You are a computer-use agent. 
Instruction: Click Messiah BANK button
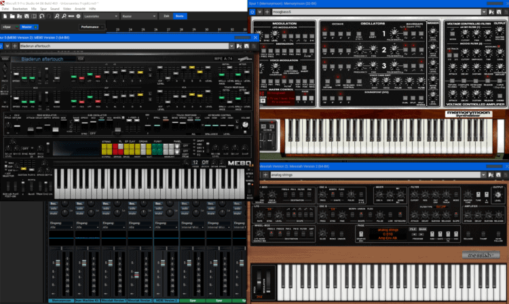click(x=422, y=229)
